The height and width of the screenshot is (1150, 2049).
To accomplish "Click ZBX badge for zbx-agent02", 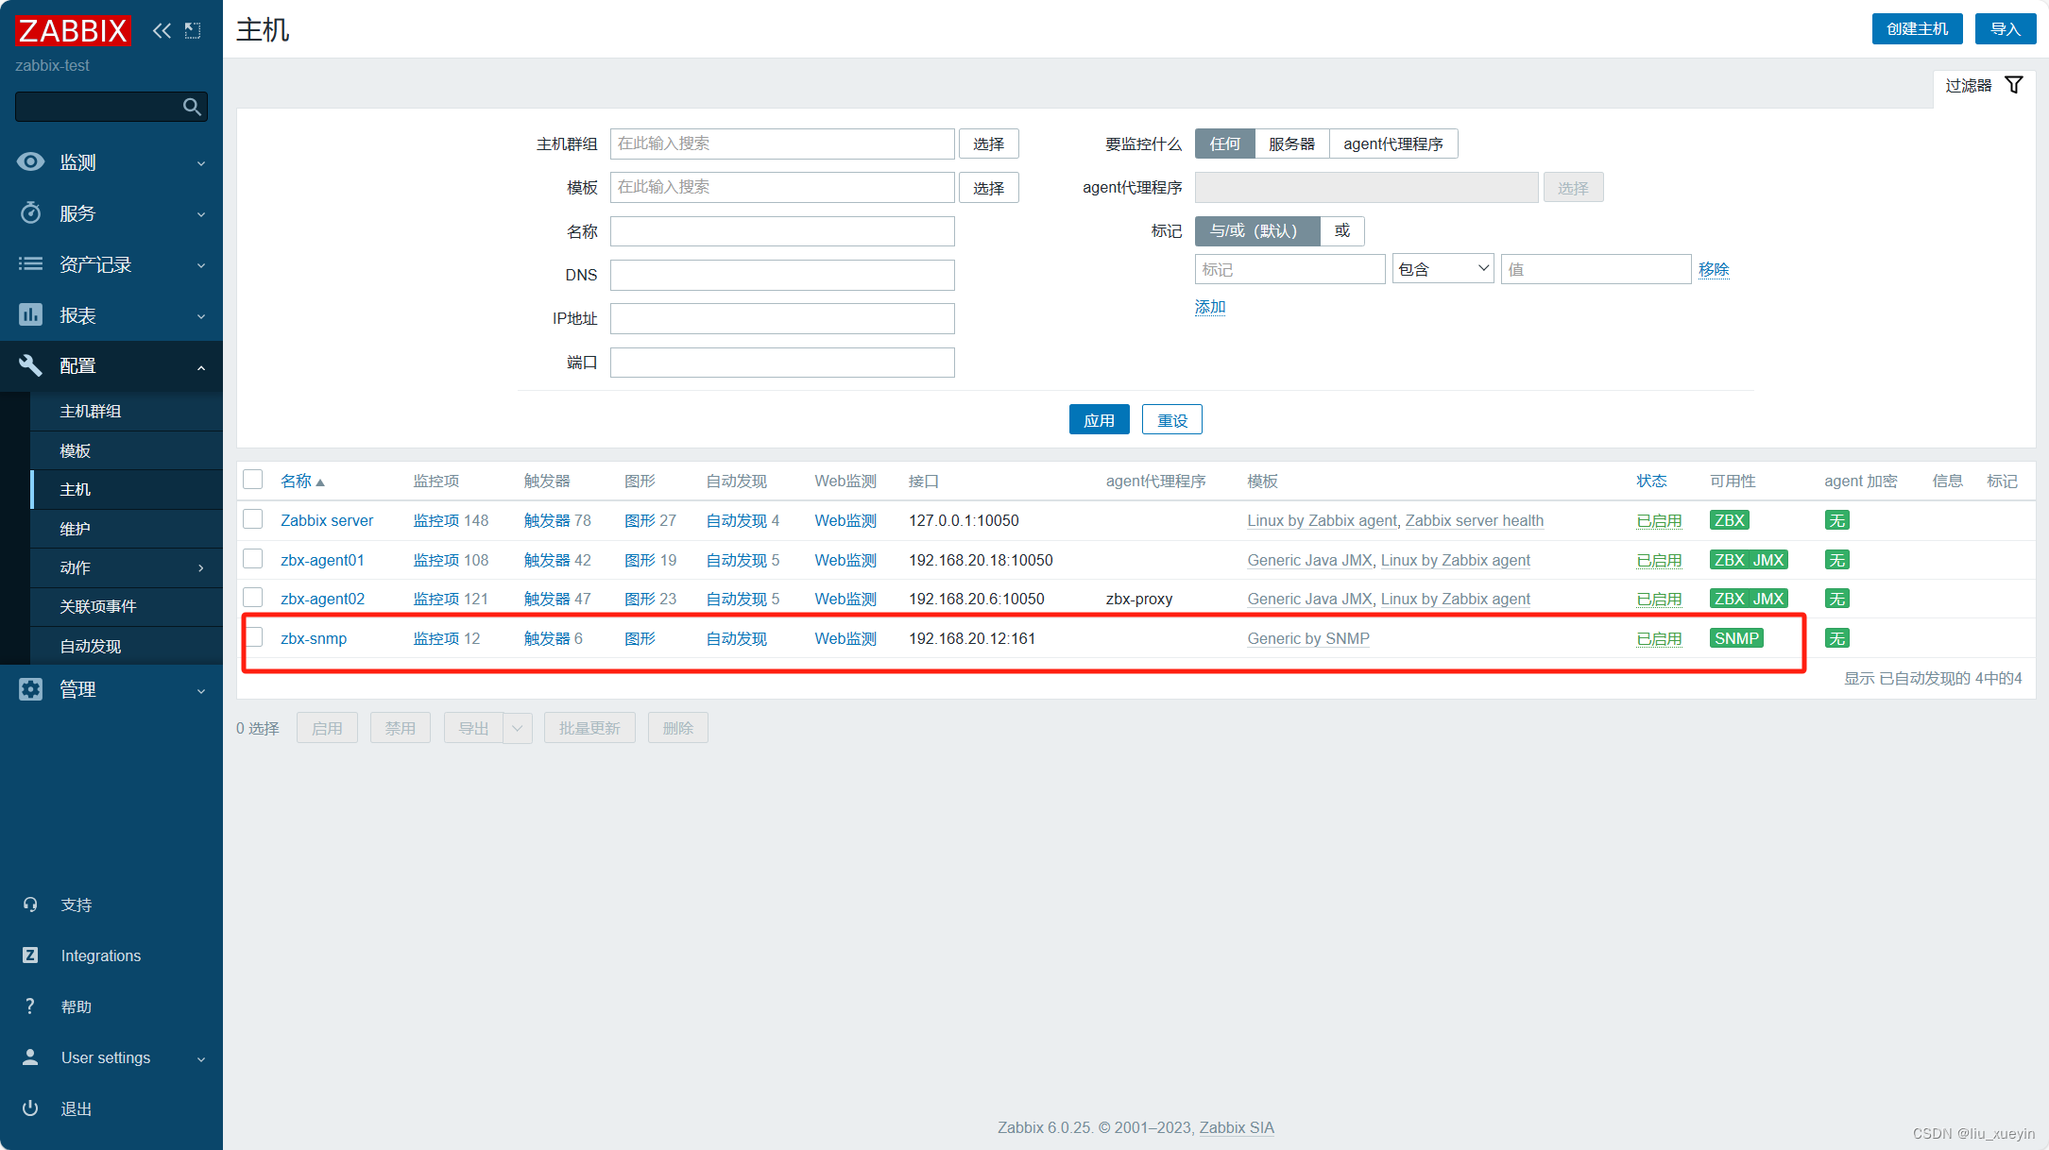I will (x=1730, y=599).
